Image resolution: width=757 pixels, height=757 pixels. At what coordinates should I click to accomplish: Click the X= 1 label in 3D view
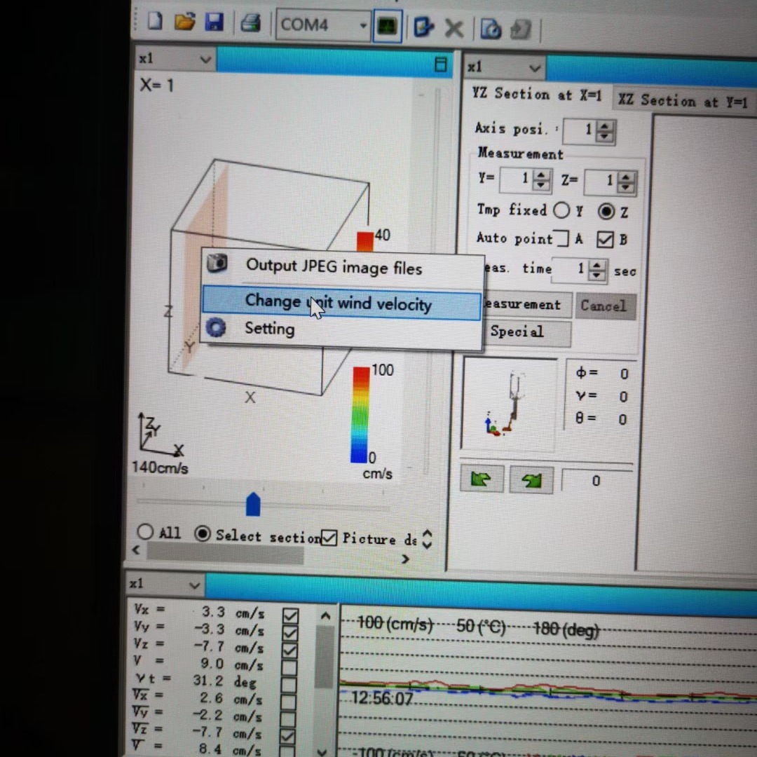pos(156,86)
